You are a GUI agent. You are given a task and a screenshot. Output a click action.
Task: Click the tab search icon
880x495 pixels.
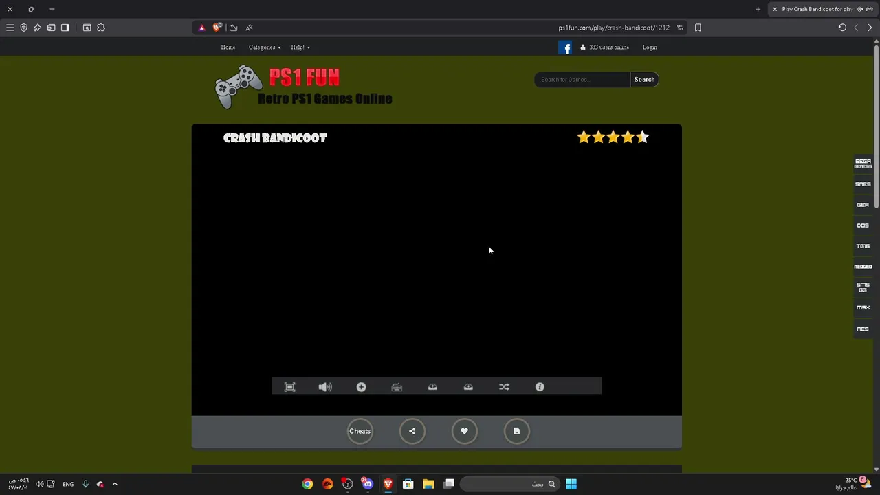tap(87, 27)
